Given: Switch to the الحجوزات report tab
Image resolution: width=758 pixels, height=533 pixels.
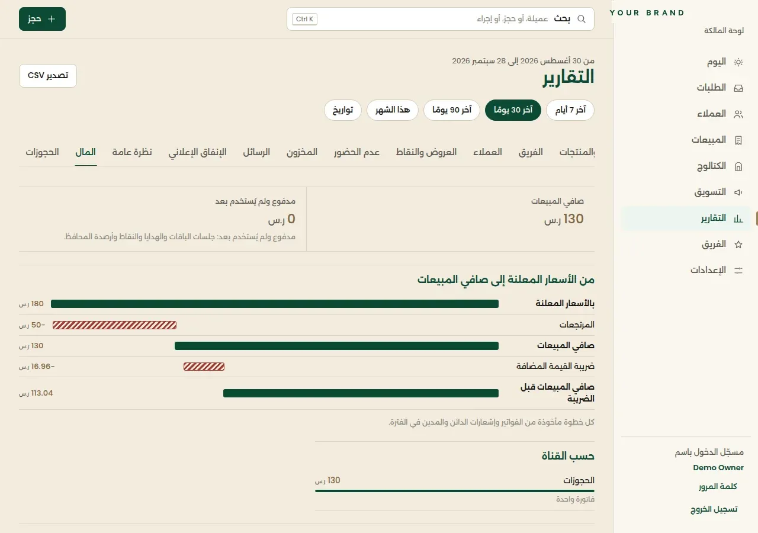Looking at the screenshot, I should coord(42,152).
